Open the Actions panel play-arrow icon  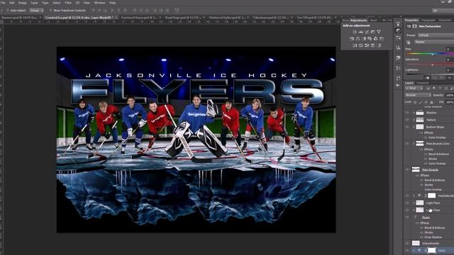pos(398,85)
